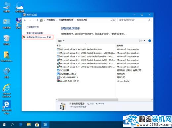This screenshot has height=128, width=172.
Task: Click the Control Panel breadcrumb segment
Action: (51, 20)
